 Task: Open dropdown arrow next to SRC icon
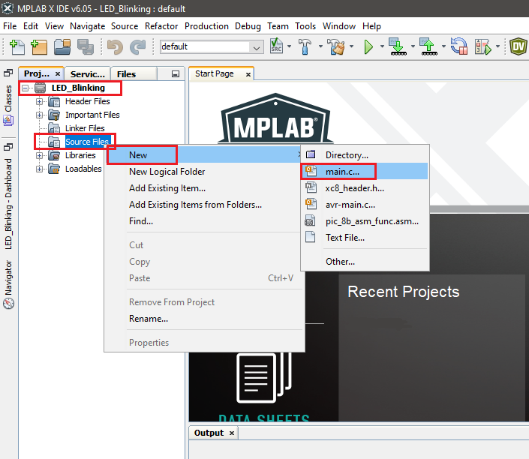pyautogui.click(x=290, y=46)
